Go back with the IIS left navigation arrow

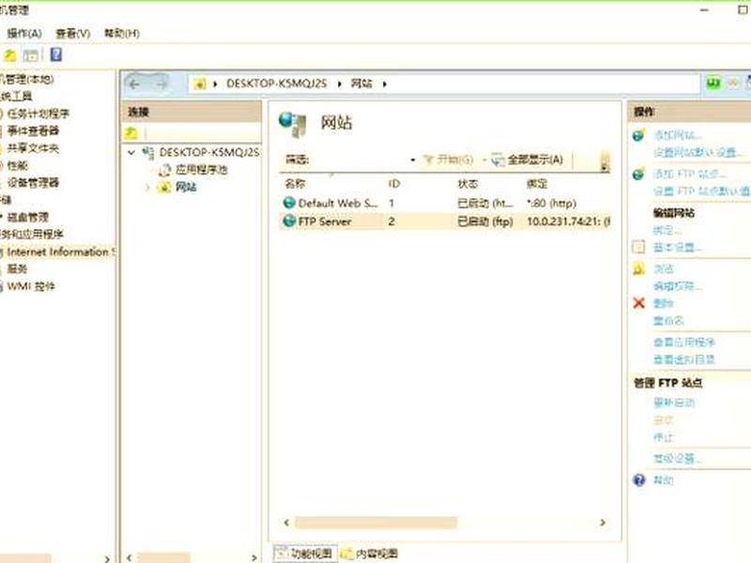[x=134, y=84]
